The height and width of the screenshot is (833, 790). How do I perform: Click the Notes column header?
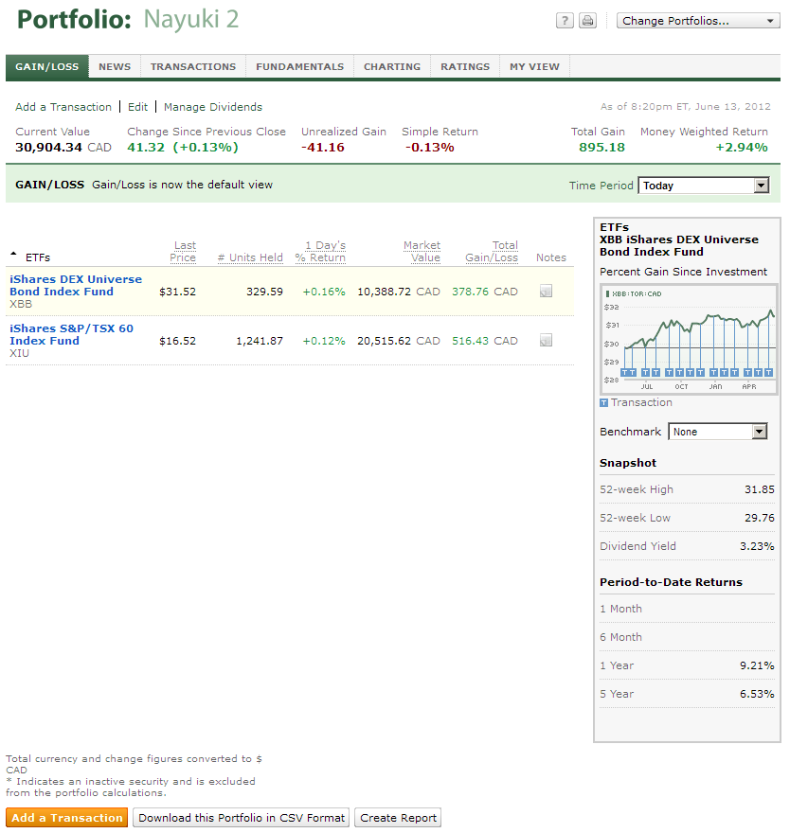tap(550, 257)
